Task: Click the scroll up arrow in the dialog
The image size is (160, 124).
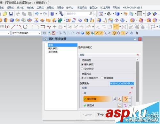Action: tap(138, 60)
